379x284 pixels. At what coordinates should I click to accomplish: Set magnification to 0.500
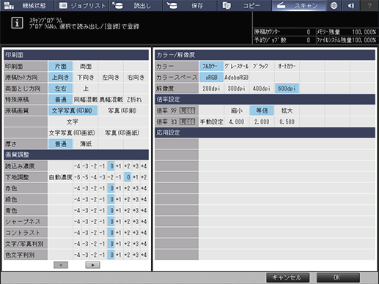click(287, 122)
